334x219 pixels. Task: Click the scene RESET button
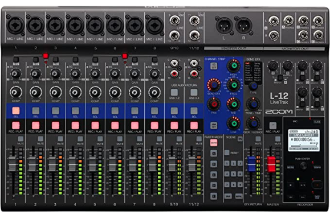click(x=227, y=152)
